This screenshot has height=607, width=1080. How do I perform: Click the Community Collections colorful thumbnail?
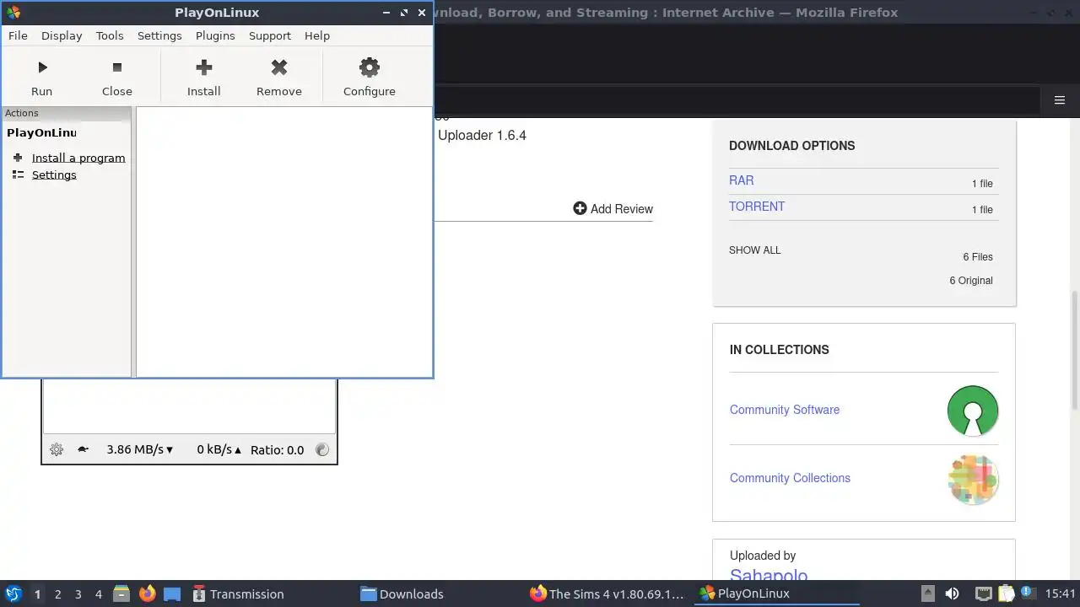973,480
